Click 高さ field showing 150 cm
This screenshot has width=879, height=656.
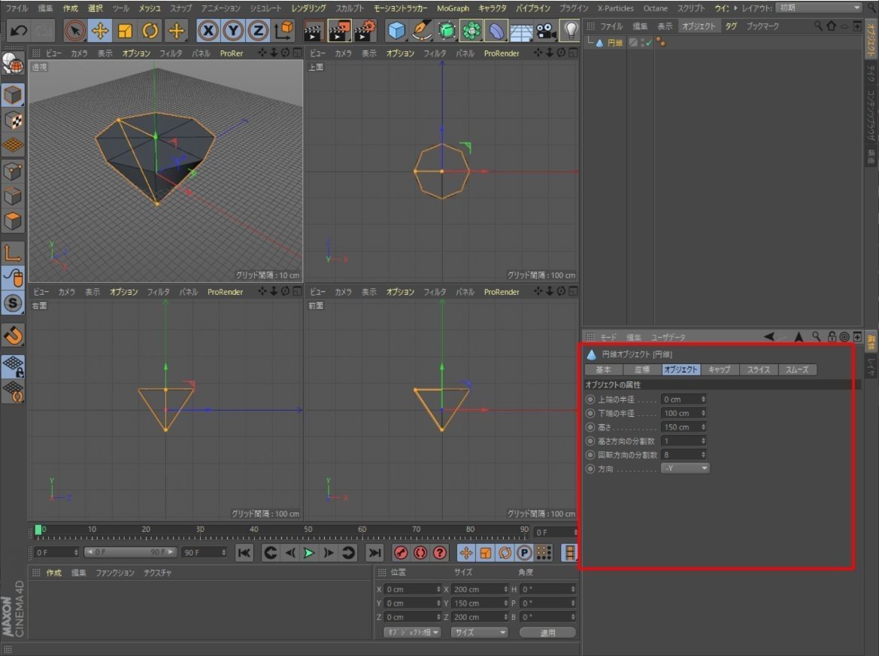tap(683, 427)
